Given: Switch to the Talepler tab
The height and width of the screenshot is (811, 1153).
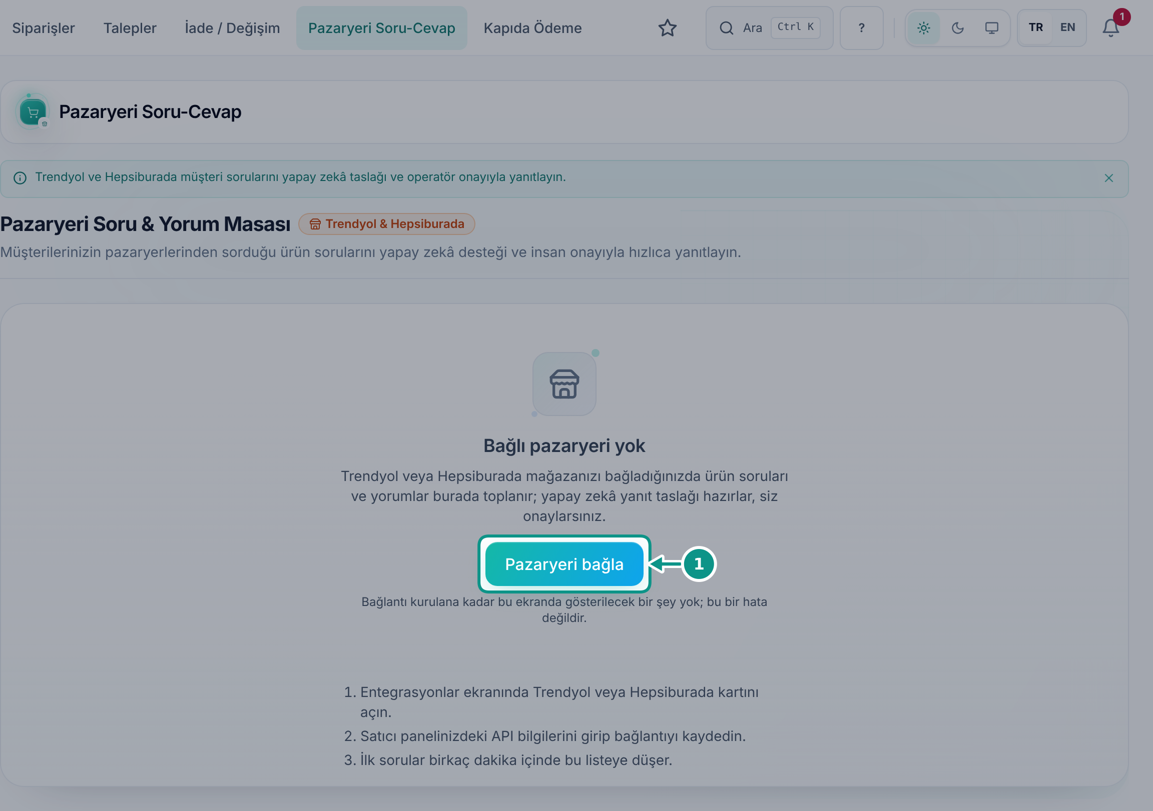Looking at the screenshot, I should [x=130, y=28].
